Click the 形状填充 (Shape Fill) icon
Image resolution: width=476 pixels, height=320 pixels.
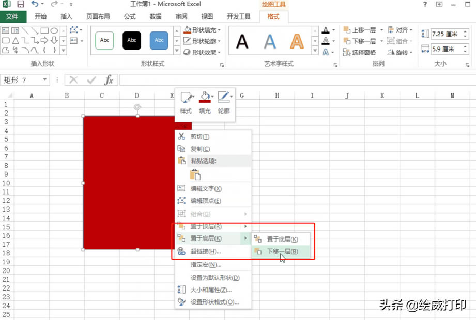(186, 30)
